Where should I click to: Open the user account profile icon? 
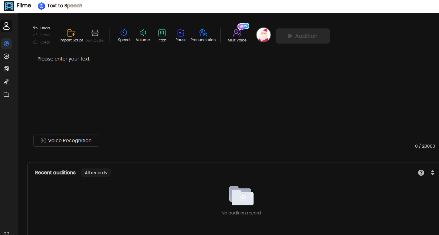[x=6, y=26]
